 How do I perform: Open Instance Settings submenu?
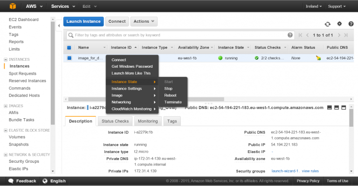(132, 89)
